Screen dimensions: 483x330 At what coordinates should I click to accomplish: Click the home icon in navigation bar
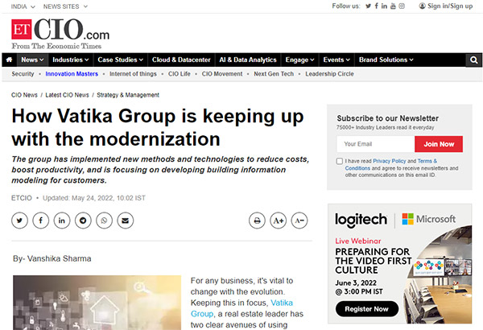(9, 60)
